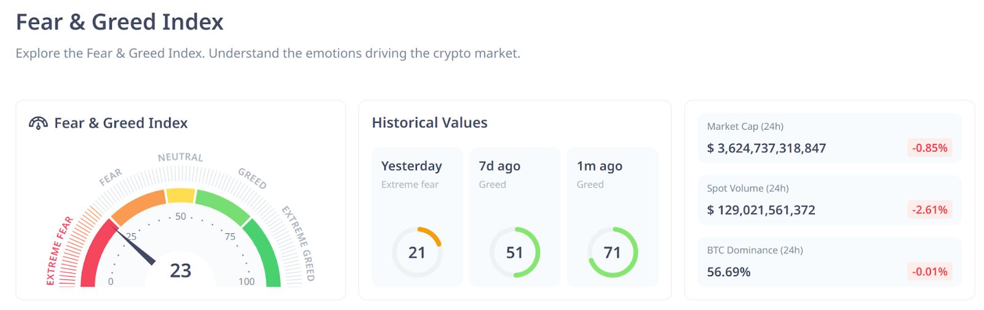Click the Historical Values heading
Viewport: 984px width, 310px height.
(x=429, y=123)
